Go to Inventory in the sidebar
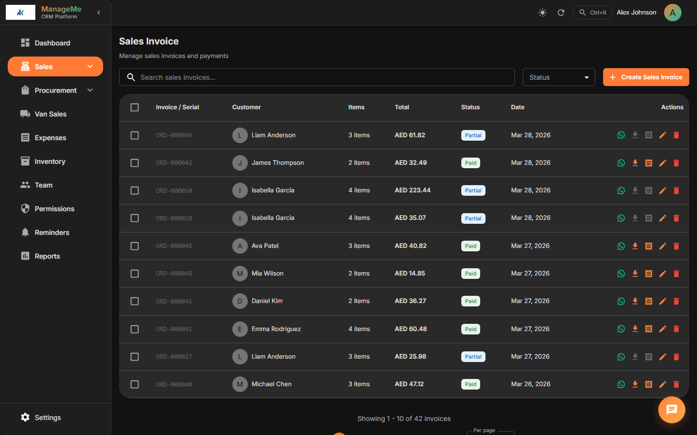697x435 pixels. (50, 161)
